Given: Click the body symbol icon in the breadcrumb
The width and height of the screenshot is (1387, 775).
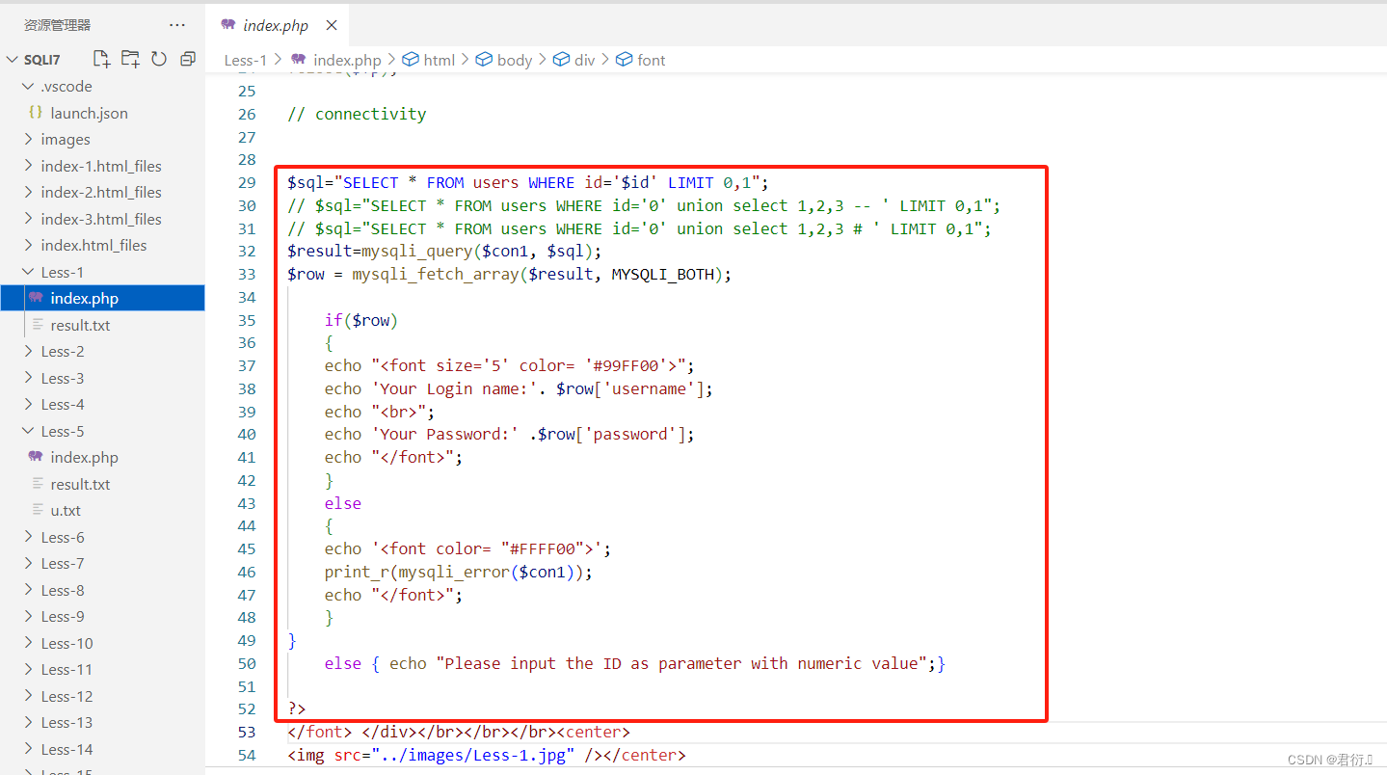Looking at the screenshot, I should 484,59.
